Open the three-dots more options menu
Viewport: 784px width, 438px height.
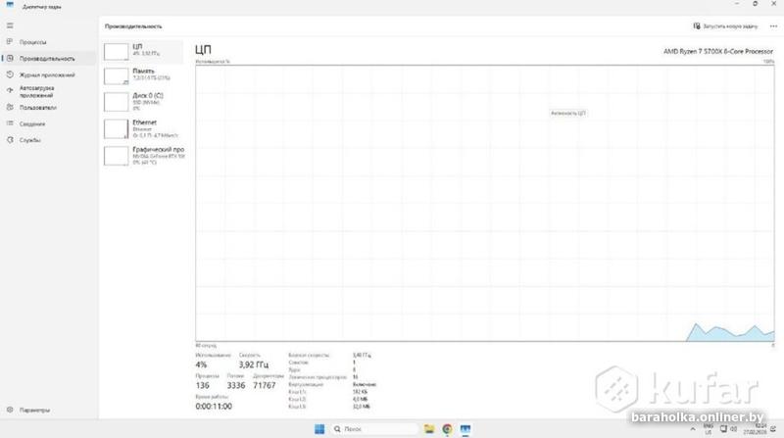pos(773,26)
